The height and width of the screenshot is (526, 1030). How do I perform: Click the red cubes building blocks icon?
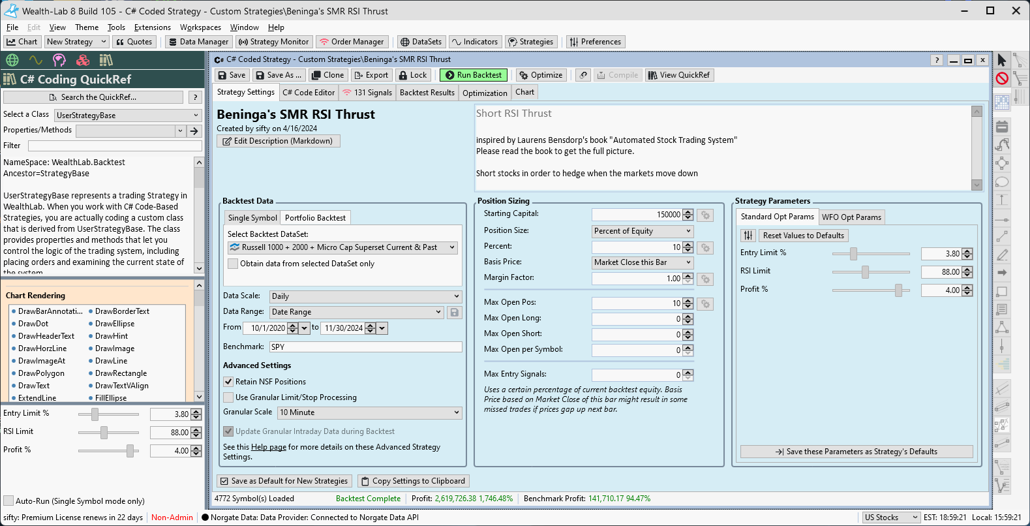pos(83,60)
